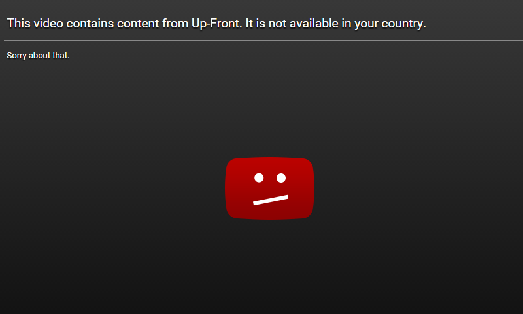Click the word "Up-Front" in the headline
Screen dimensions: 523x314
coord(216,24)
